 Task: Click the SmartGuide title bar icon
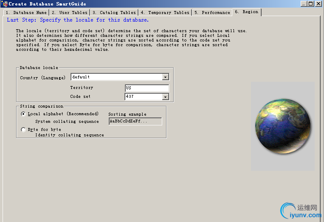pos(4,4)
